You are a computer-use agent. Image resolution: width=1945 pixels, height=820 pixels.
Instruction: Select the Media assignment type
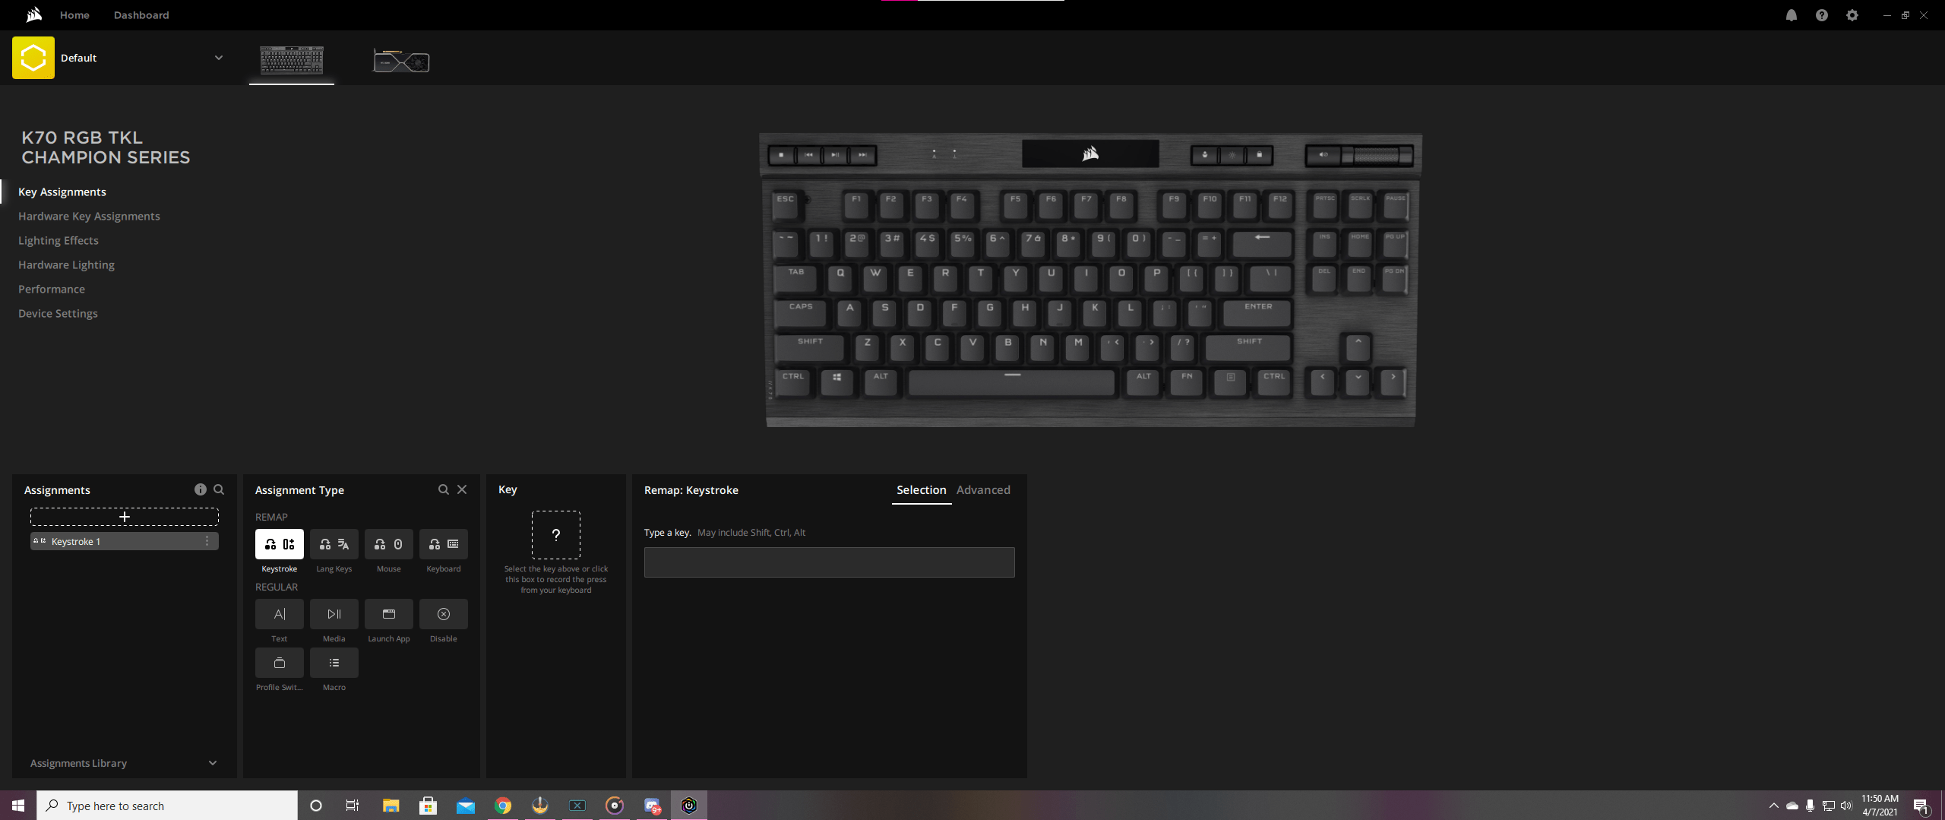coord(334,614)
